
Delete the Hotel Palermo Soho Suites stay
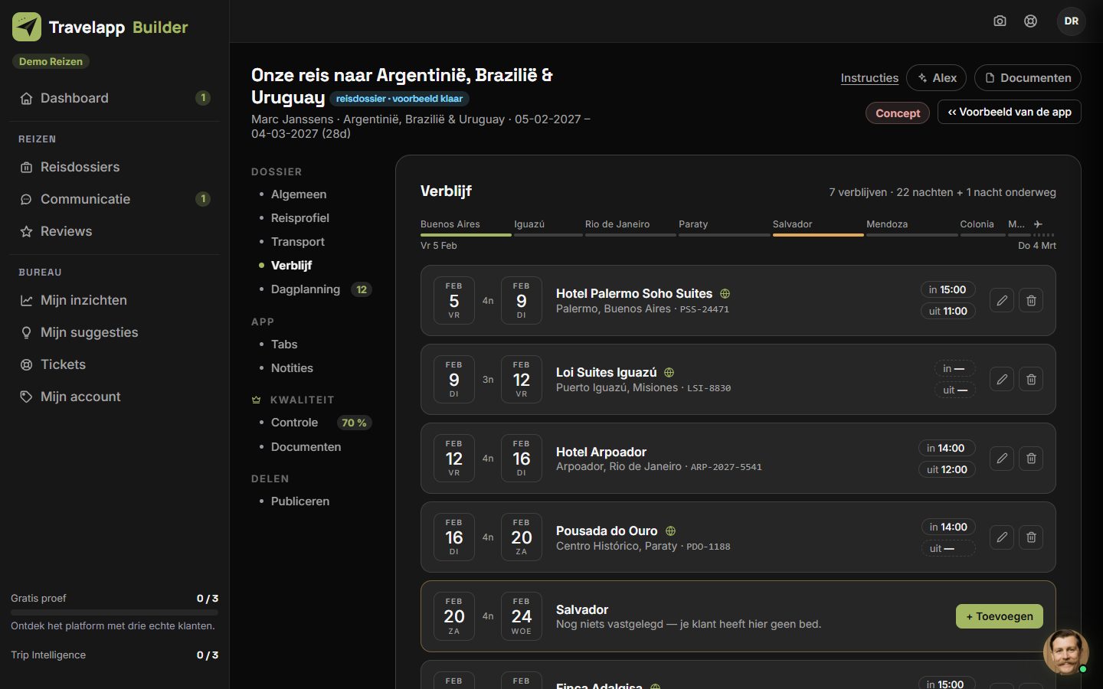[x=1031, y=301]
